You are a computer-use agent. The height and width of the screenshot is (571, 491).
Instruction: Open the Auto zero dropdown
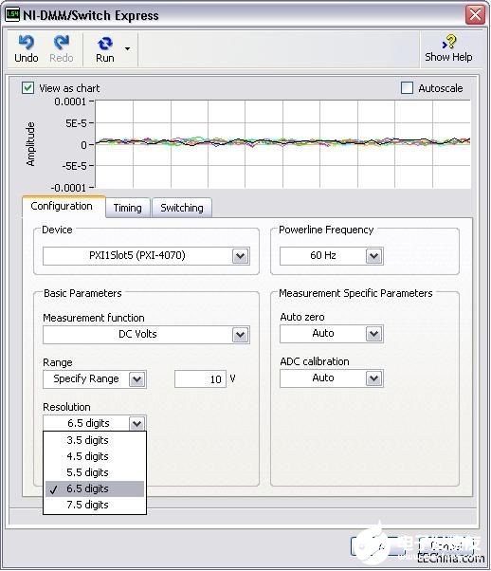coord(373,334)
